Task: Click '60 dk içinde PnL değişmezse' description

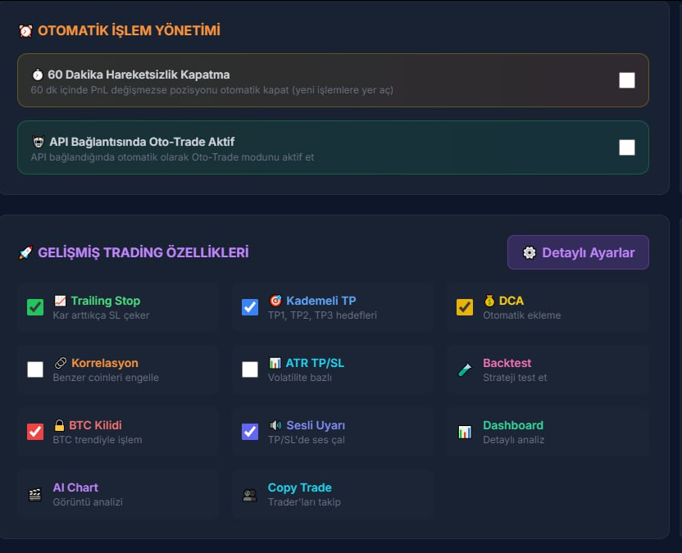Action: [211, 90]
